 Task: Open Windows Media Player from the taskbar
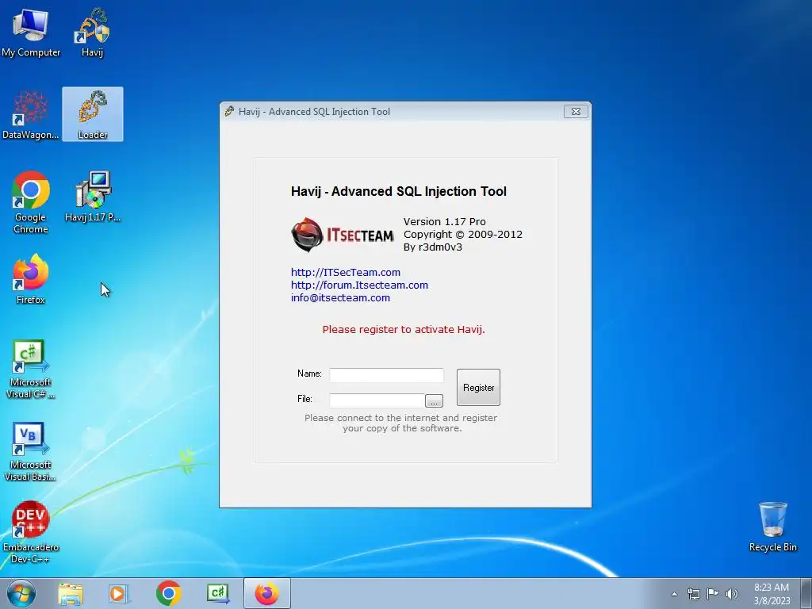tap(119, 593)
